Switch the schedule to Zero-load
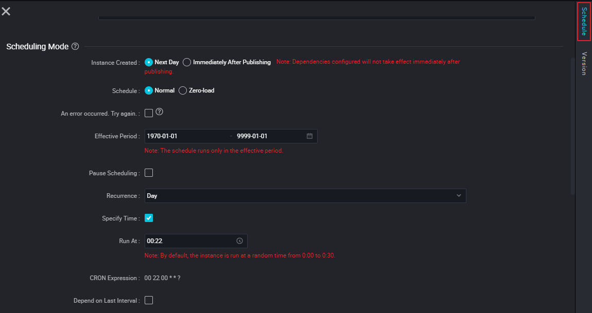Viewport: 592px width, 313px height. (x=183, y=90)
